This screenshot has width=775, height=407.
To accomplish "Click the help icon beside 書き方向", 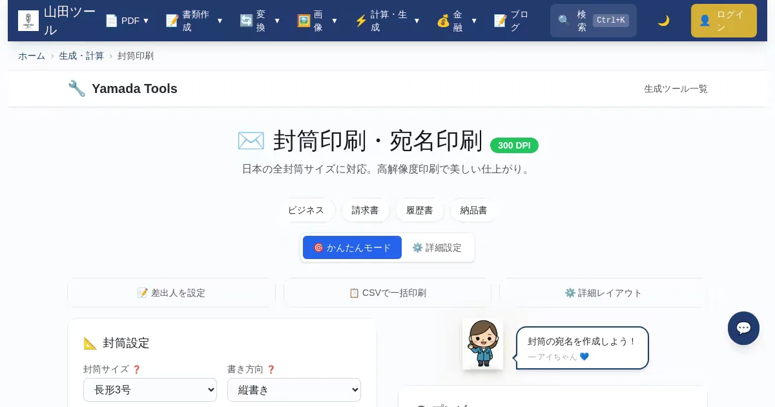I will (271, 370).
